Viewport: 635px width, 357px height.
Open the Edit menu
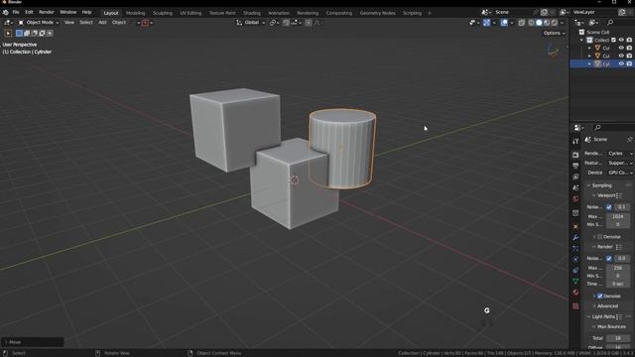(x=29, y=12)
